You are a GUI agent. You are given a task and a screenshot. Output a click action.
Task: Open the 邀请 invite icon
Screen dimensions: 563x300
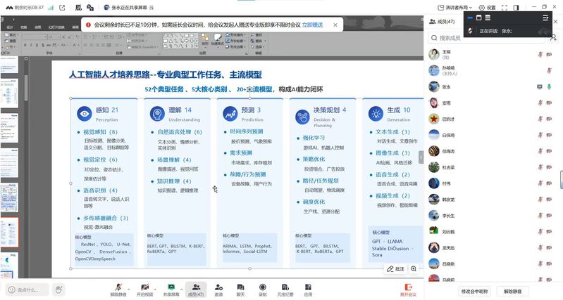point(218,287)
